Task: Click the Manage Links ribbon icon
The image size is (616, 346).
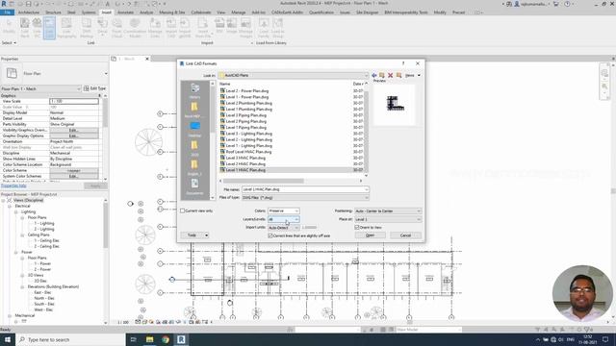Action: (155, 28)
